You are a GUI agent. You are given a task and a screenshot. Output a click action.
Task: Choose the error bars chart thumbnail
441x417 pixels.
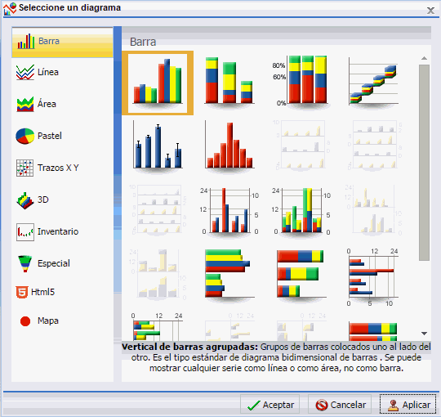[x=158, y=146]
